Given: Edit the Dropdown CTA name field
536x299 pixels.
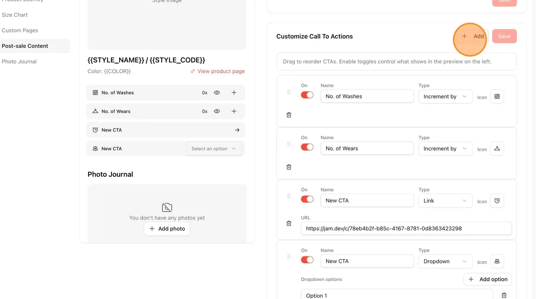Looking at the screenshot, I should (x=367, y=261).
